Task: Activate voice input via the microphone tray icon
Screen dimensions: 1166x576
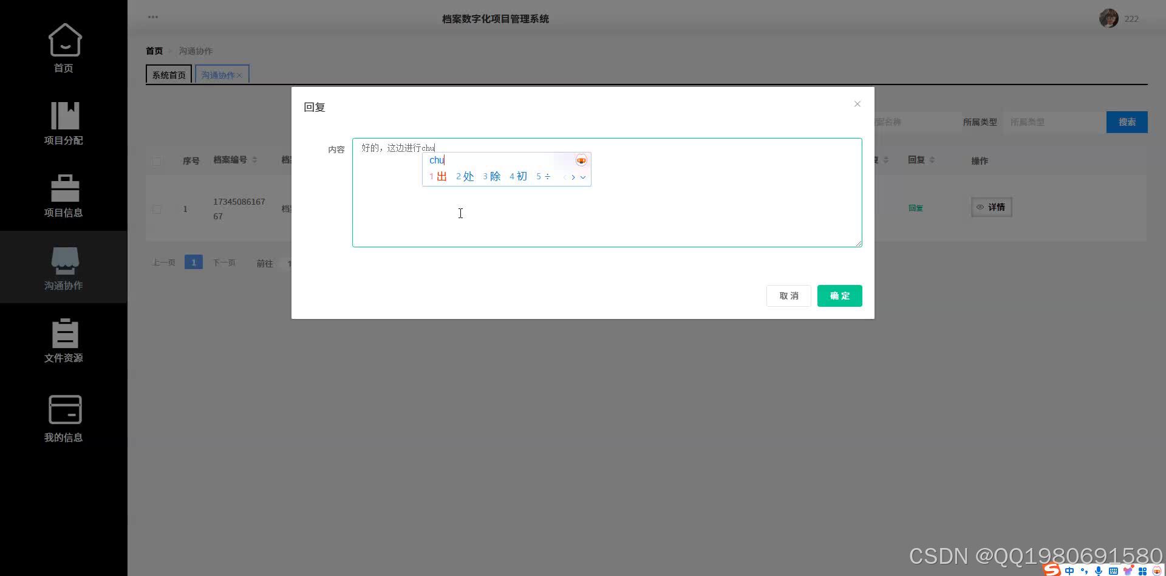Action: click(x=1098, y=571)
